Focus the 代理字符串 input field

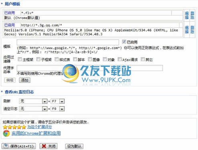click(90, 68)
